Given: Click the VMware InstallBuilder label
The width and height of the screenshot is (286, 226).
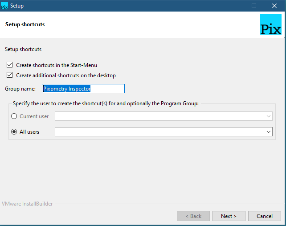Looking at the screenshot, I should tap(27, 204).
